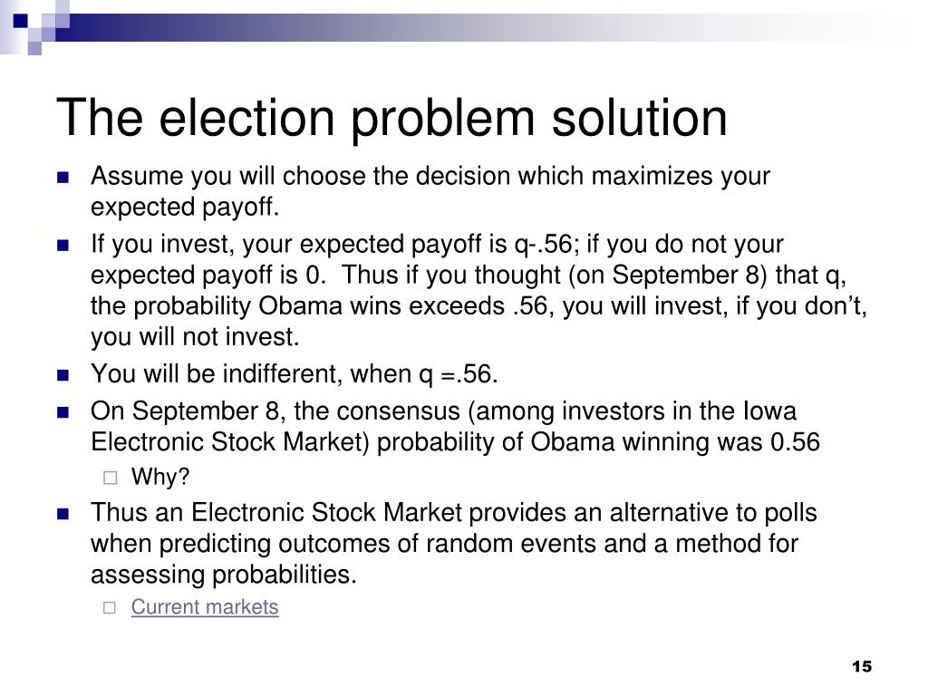
Task: Click the 'Why?' sub-bullet text
Action: point(160,477)
